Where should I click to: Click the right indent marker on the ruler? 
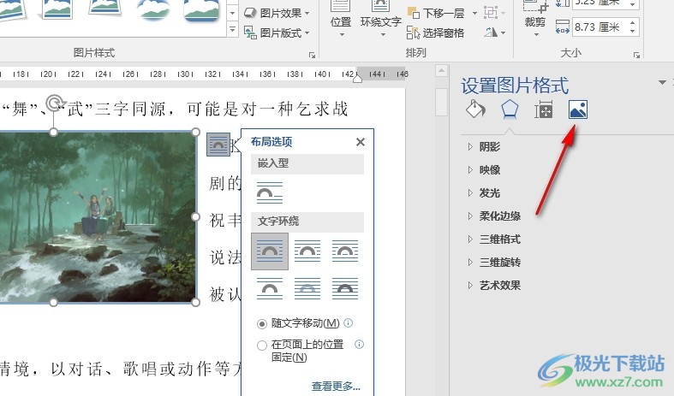357,78
